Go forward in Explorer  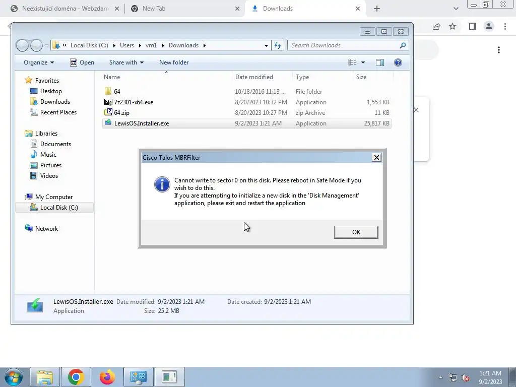pyautogui.click(x=36, y=45)
